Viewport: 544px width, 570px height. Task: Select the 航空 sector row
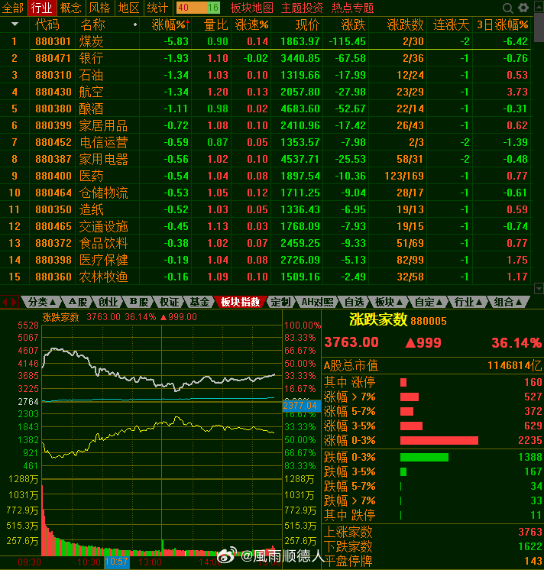pos(265,92)
